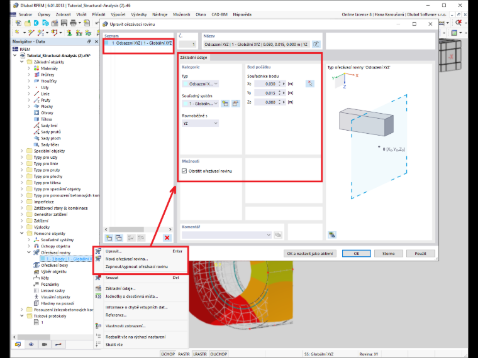The width and height of the screenshot is (478, 358).
Task: Expand the Materiály tree node
Action: [x=29, y=68]
